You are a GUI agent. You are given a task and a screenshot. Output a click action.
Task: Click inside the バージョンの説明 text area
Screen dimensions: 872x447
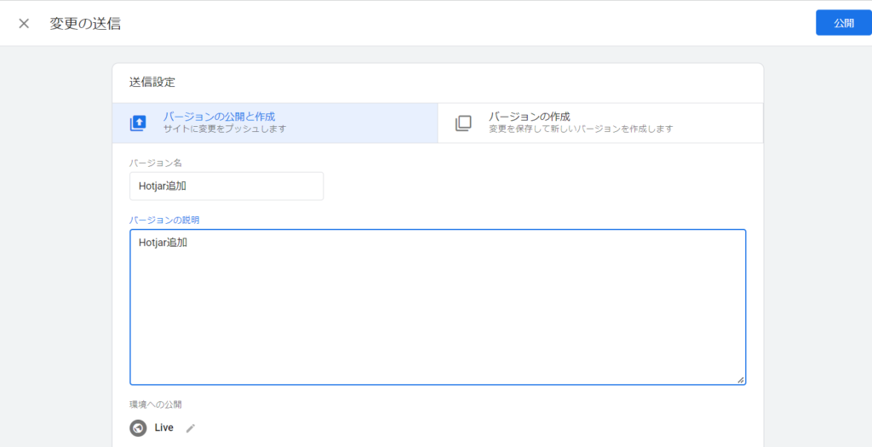tap(438, 315)
